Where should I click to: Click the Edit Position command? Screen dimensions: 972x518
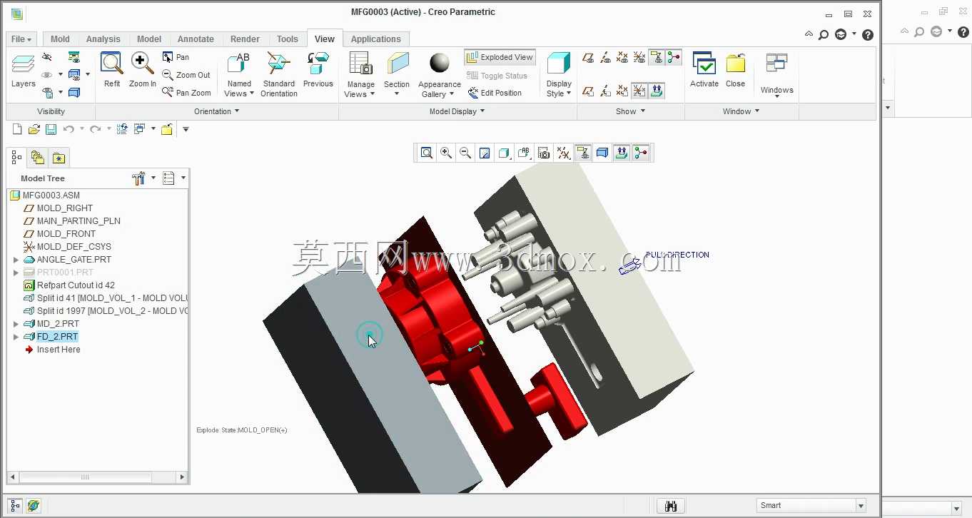coord(495,93)
